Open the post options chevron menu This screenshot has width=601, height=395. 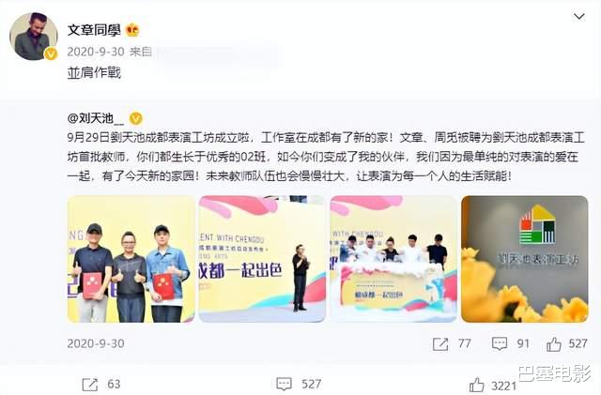pos(578,17)
